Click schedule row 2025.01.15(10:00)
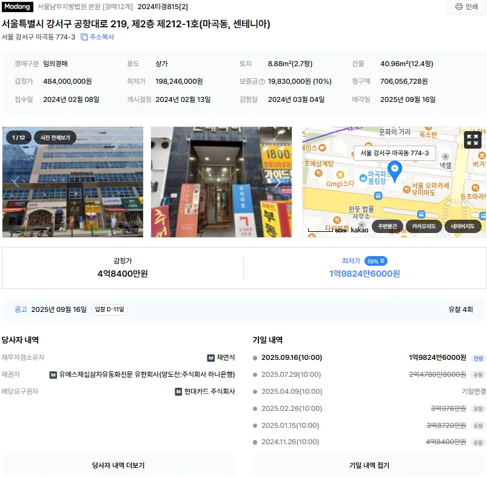This screenshot has width=487, height=477. [x=369, y=425]
